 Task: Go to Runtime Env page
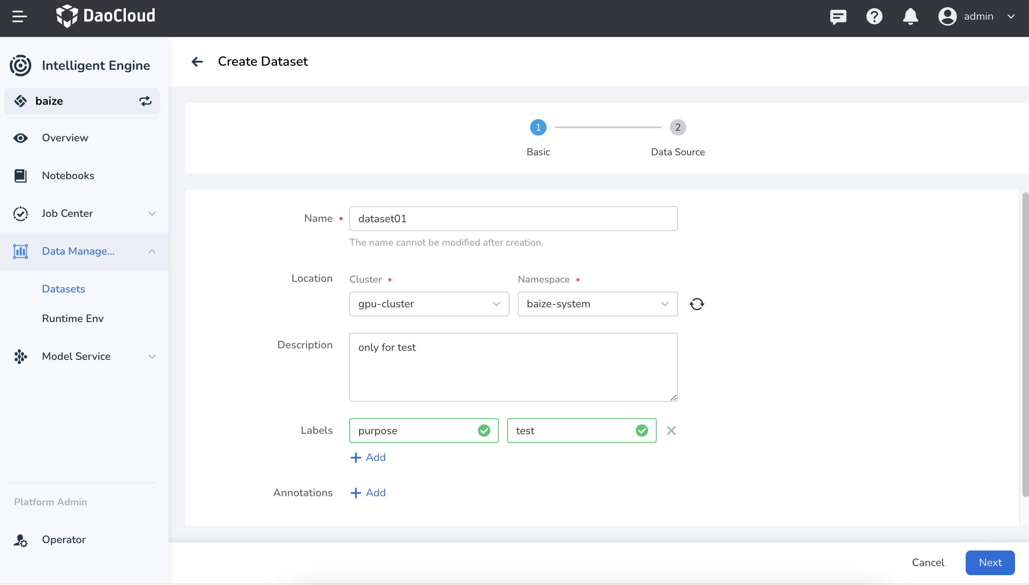pos(73,318)
